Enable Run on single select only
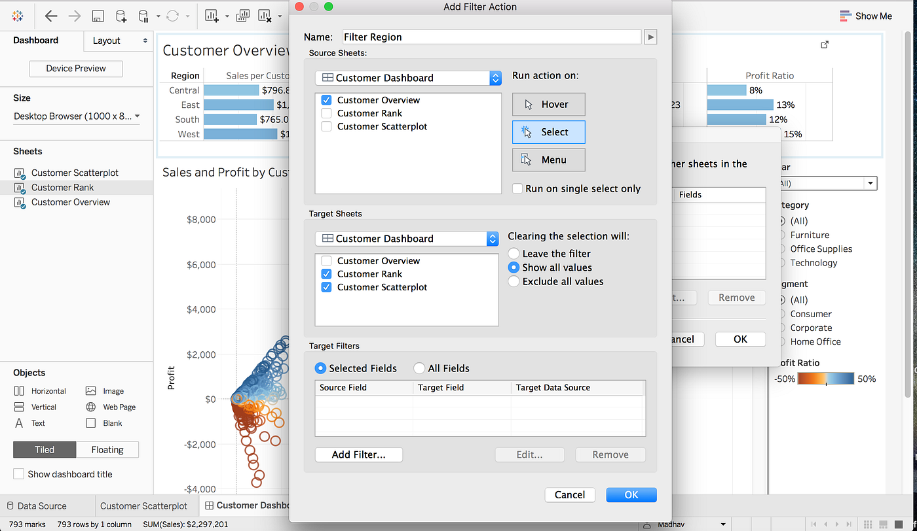917x531 pixels. click(517, 188)
